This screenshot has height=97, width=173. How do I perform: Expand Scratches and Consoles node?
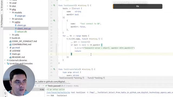point(5,64)
